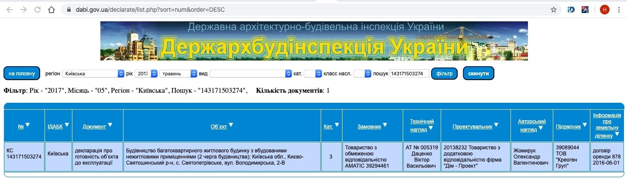The width and height of the screenshot is (627, 182).
Task: Select cell Жомирук Олександр Валентинович
Action: pyautogui.click(x=531, y=157)
